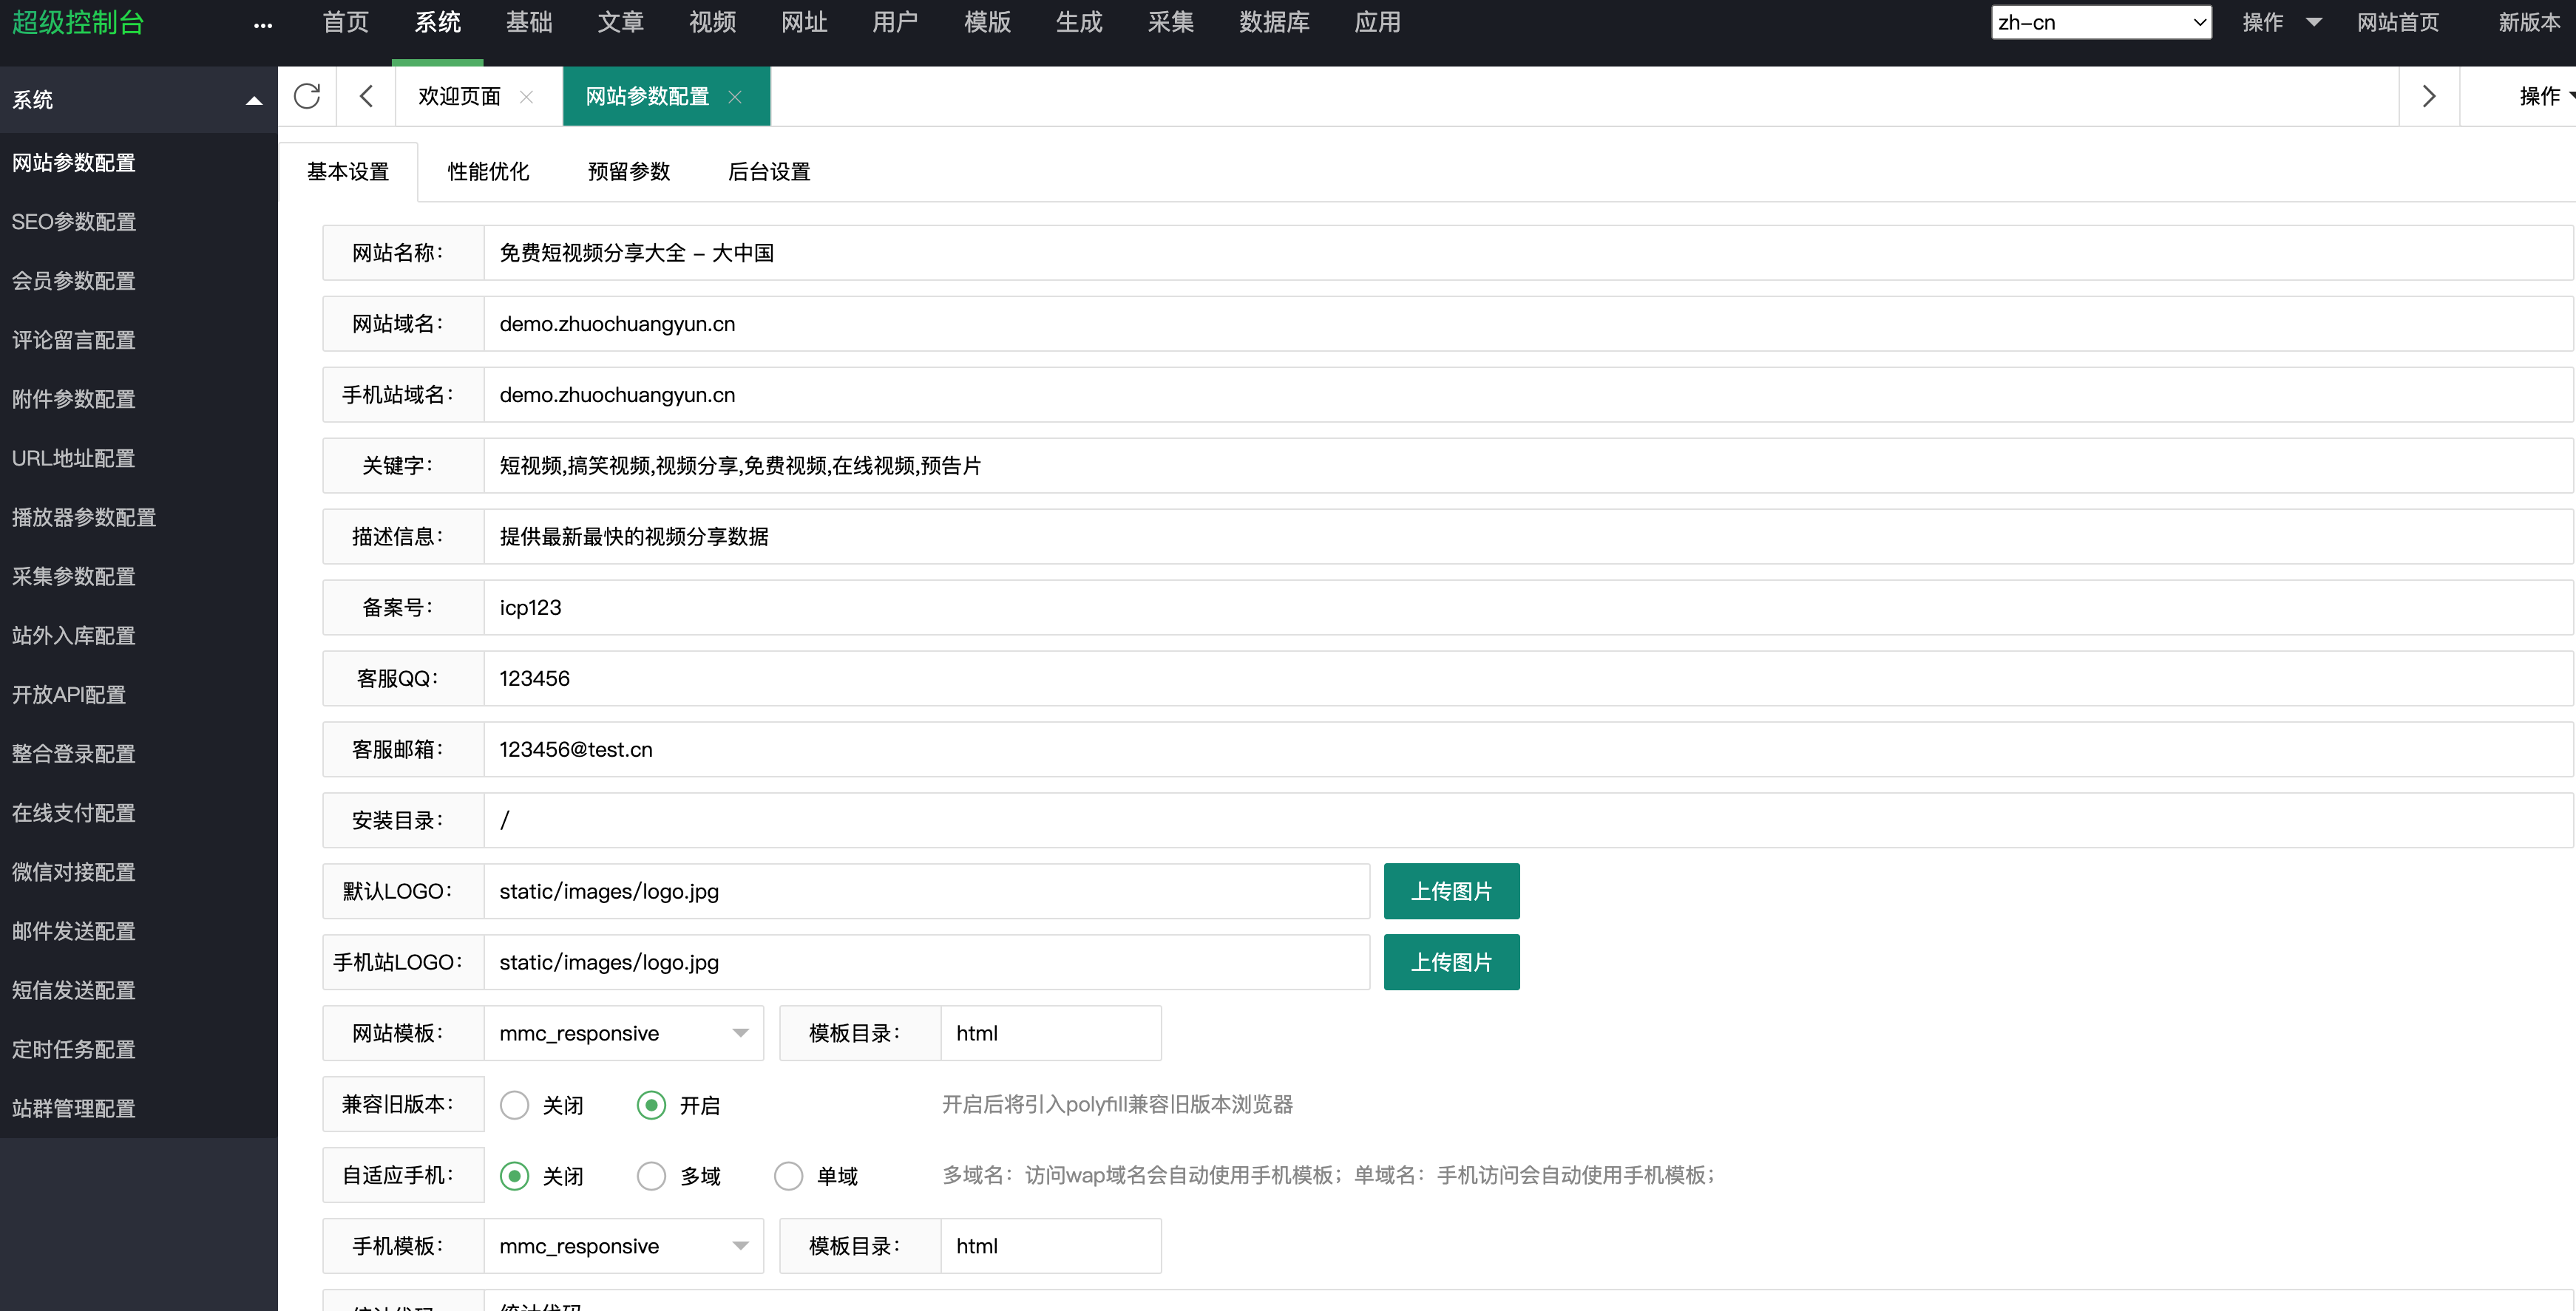Open the 采集 top menu

(x=1171, y=22)
